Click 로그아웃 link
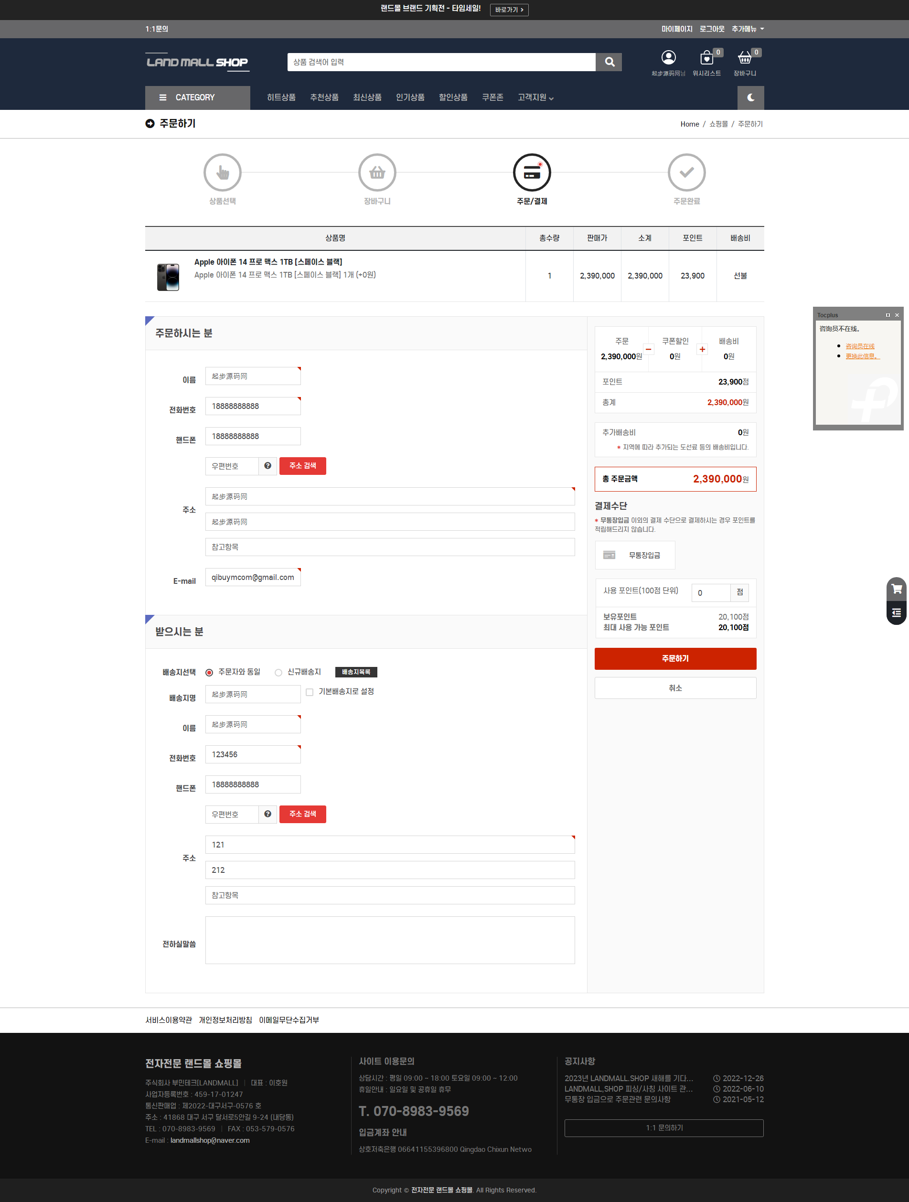 pos(712,29)
